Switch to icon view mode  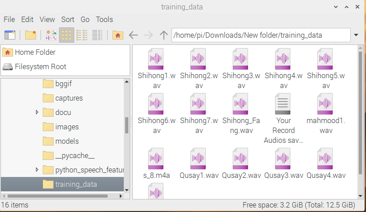67,35
